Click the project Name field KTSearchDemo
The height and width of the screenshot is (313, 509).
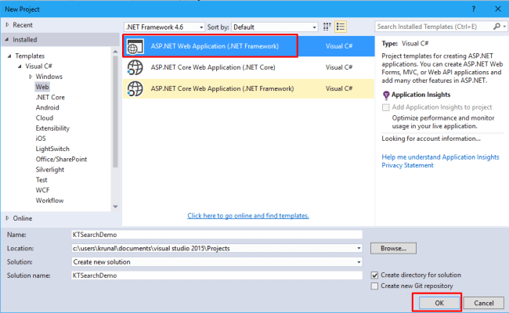pyautogui.click(x=217, y=235)
